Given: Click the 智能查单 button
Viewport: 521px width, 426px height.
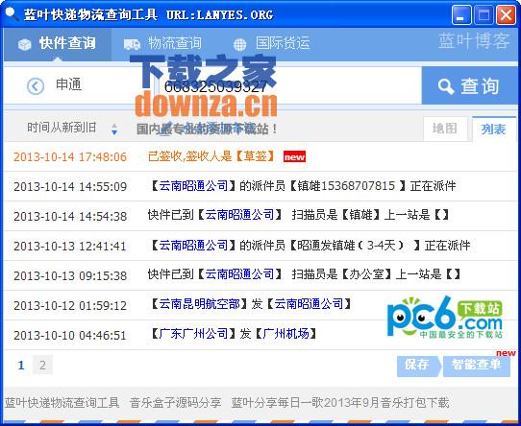Looking at the screenshot, I should [x=476, y=366].
